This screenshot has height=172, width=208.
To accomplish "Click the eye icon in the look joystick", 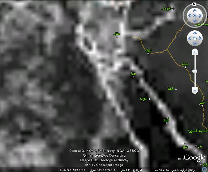I will [195, 16].
